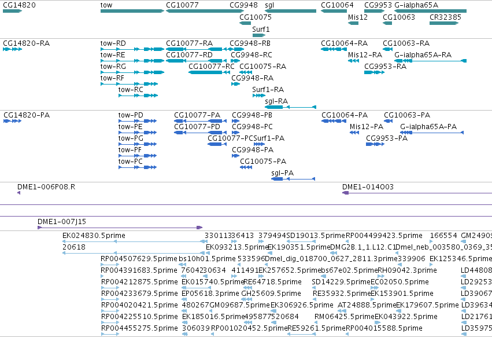Select the Surf1-RA transcript label
492x337 pixels.
[268, 90]
